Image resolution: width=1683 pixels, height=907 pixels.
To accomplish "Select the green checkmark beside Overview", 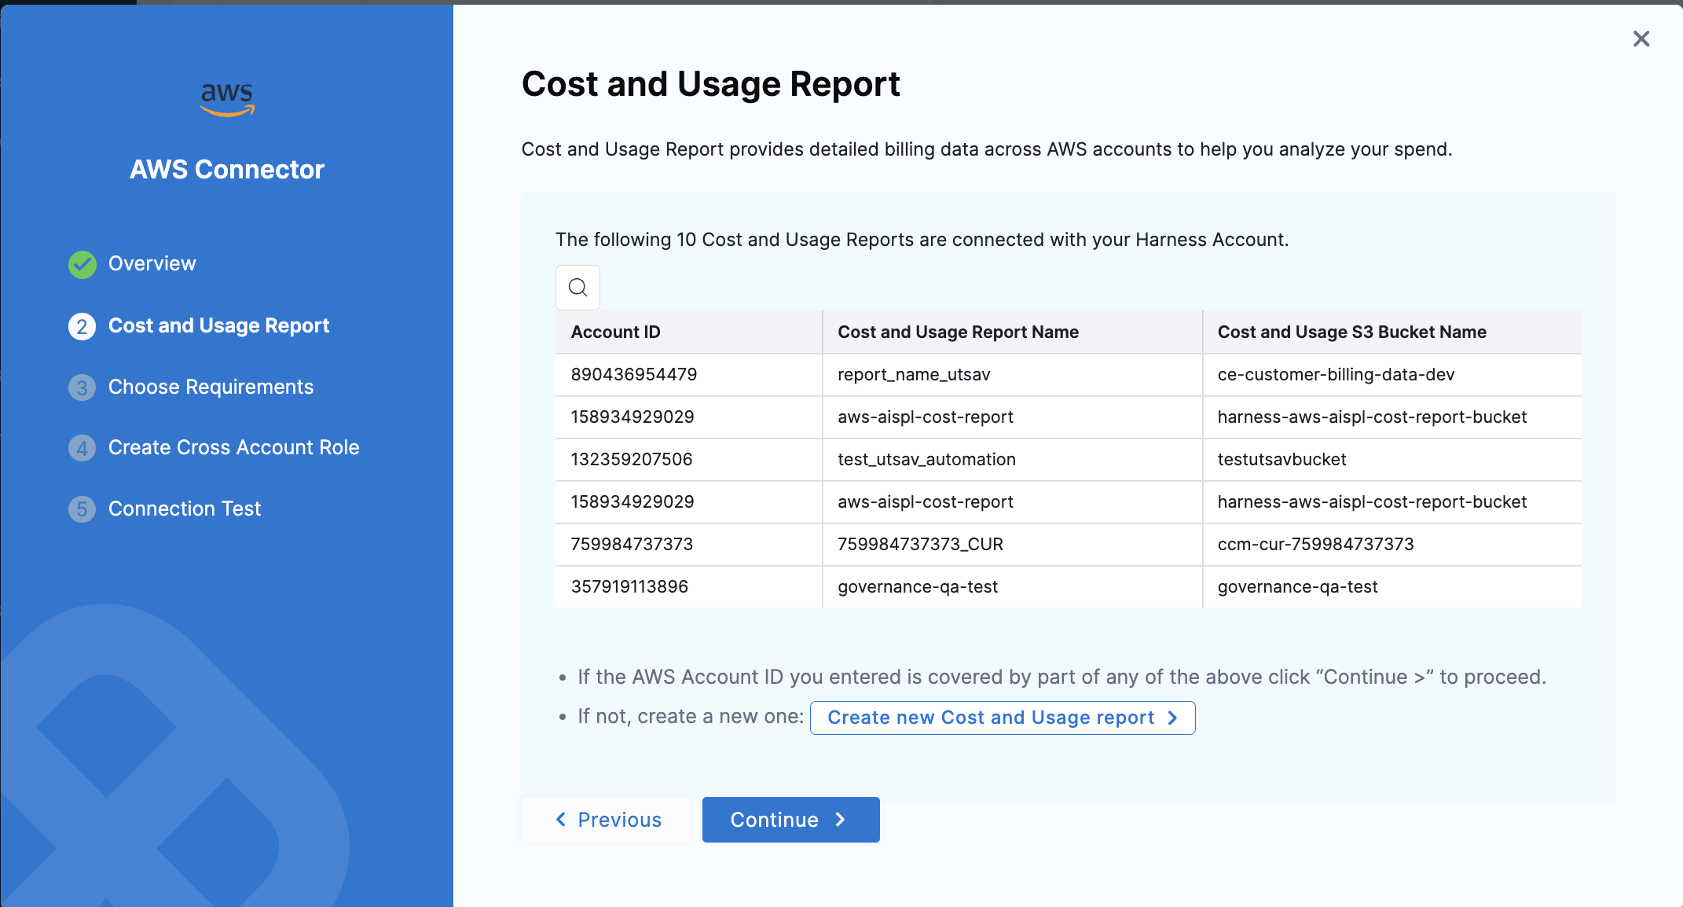I will [82, 264].
